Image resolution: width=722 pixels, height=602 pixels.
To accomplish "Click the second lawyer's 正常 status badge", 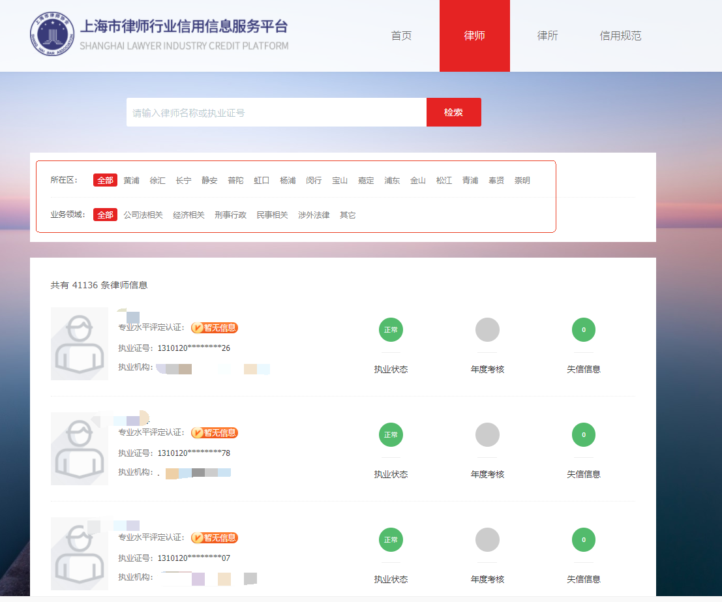I will point(391,435).
